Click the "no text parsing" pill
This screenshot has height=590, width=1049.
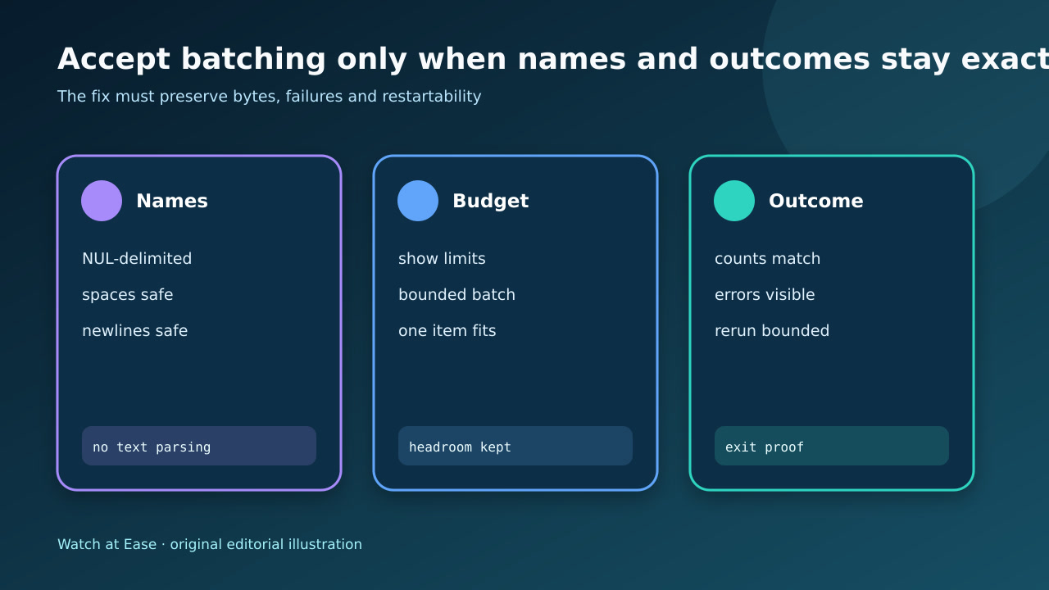coord(199,446)
